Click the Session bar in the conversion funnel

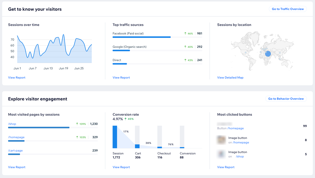[115, 137]
